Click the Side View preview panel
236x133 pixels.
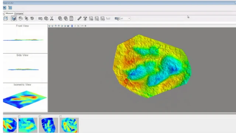tap(25, 68)
